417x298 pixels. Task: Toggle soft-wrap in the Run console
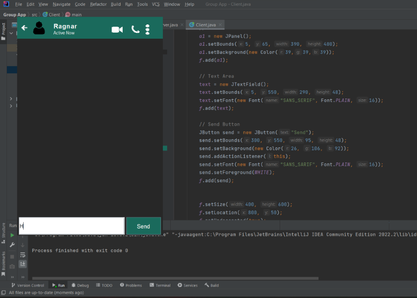click(23, 255)
